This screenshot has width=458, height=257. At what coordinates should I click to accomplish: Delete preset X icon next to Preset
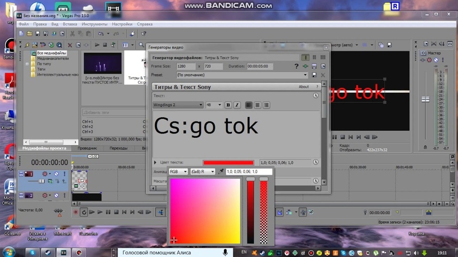pos(323,75)
